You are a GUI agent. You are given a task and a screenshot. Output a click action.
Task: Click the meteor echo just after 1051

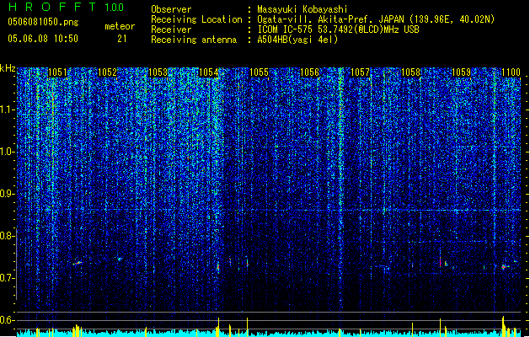tap(78, 263)
